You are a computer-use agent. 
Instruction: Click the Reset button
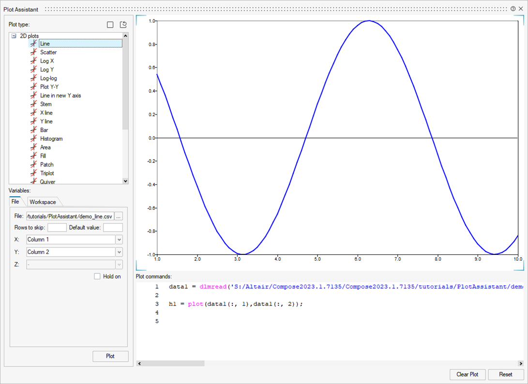506,375
